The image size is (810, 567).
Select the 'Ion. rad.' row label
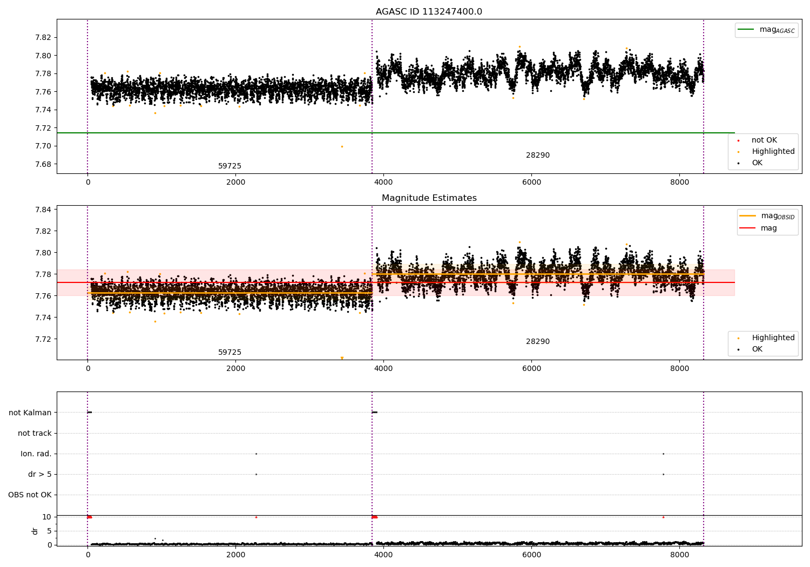click(x=36, y=454)
